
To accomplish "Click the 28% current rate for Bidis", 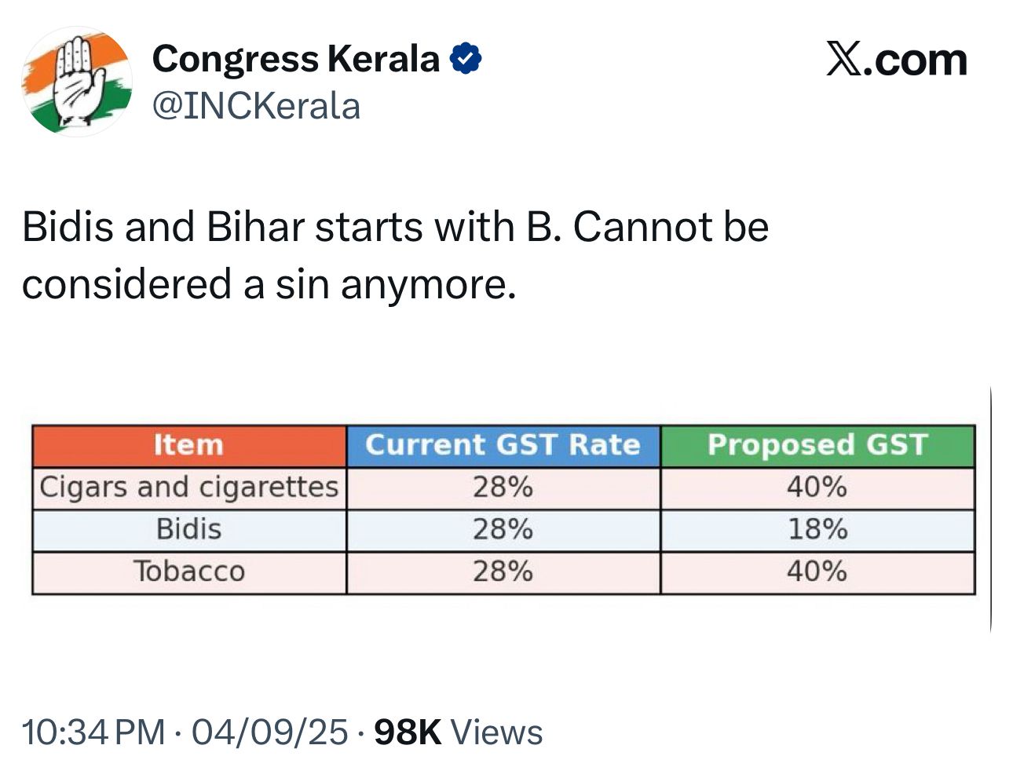I will click(503, 530).
